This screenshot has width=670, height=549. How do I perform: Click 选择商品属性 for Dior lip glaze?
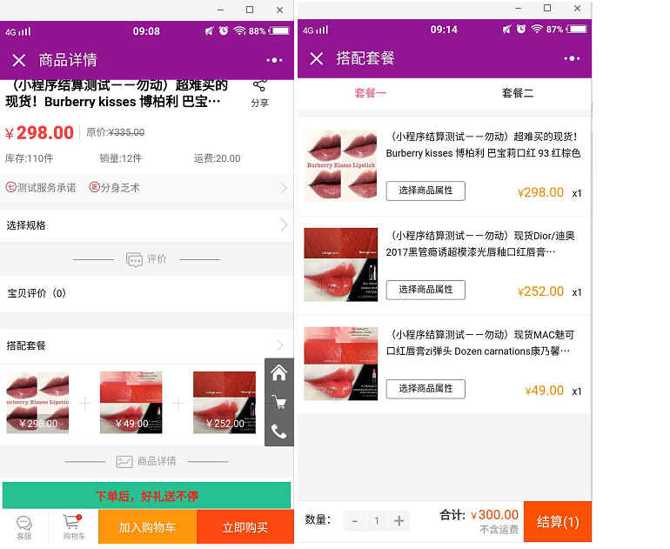[425, 290]
